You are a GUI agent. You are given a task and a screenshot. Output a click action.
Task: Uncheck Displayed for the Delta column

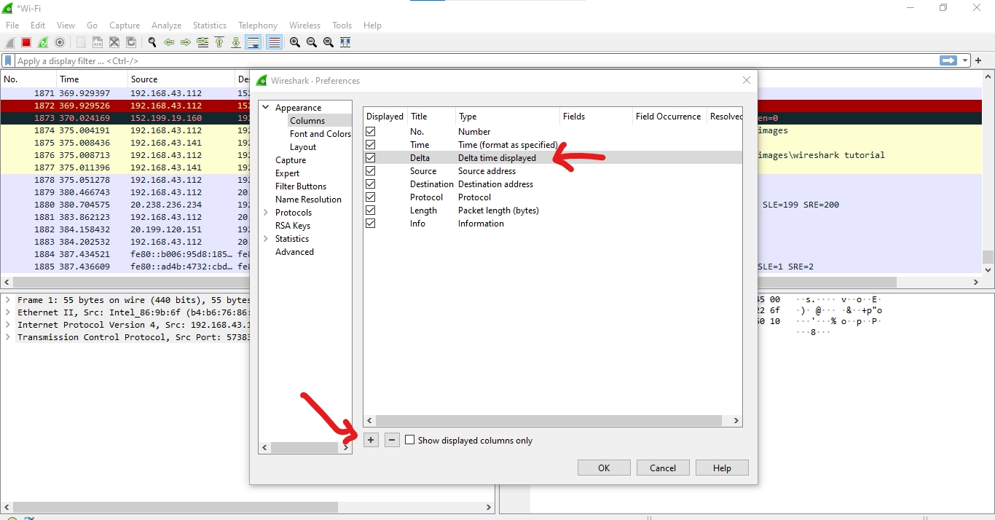point(371,158)
